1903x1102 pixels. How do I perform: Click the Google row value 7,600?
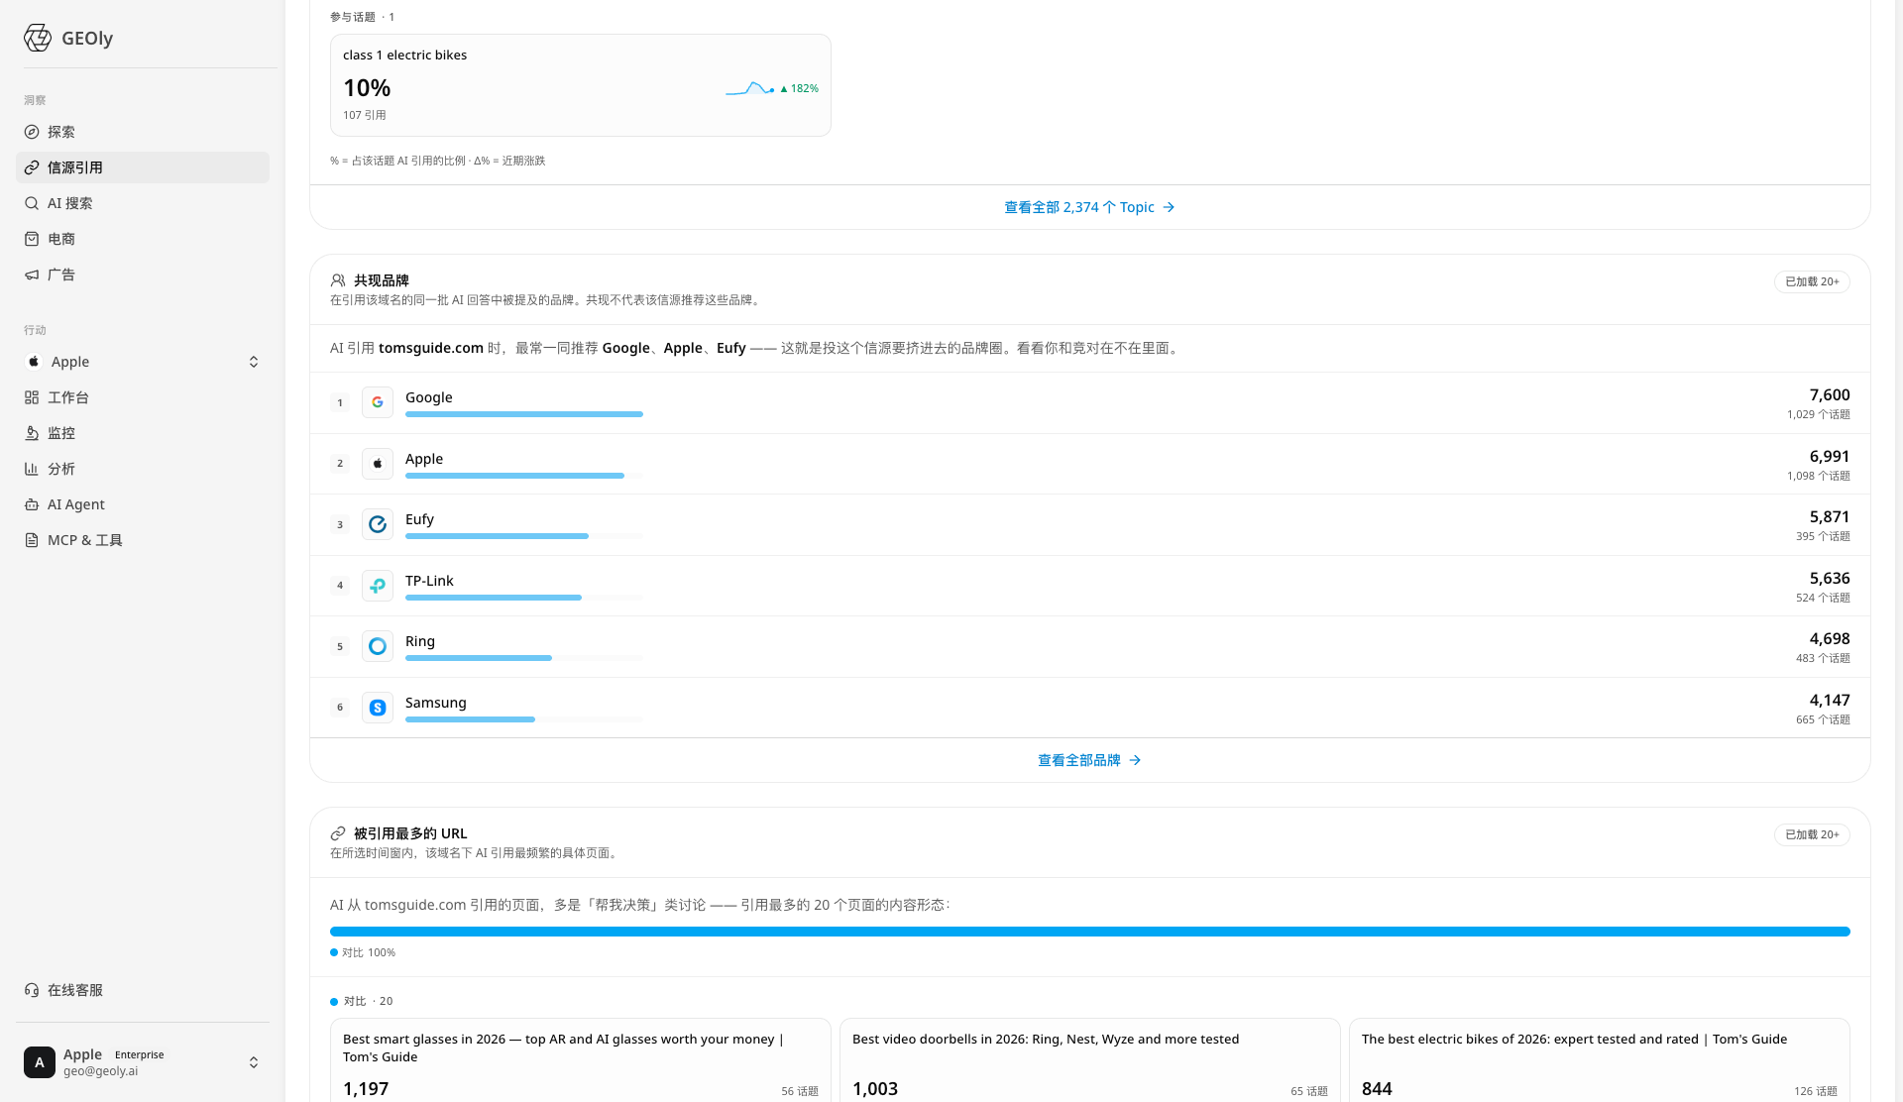coord(1829,394)
